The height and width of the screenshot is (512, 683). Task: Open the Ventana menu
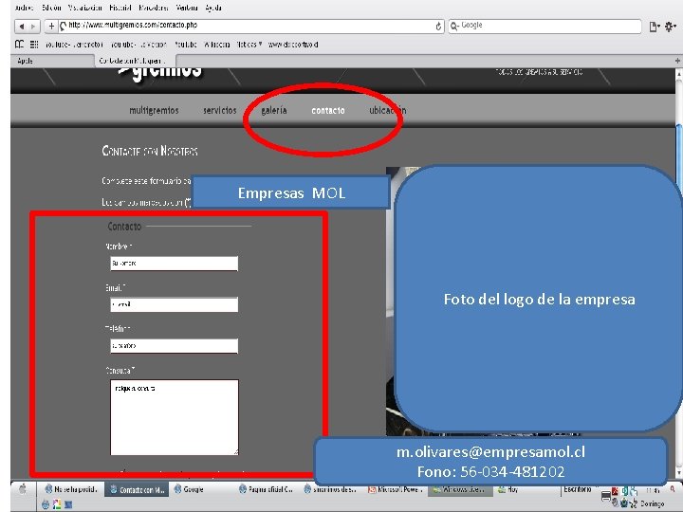coord(187,8)
